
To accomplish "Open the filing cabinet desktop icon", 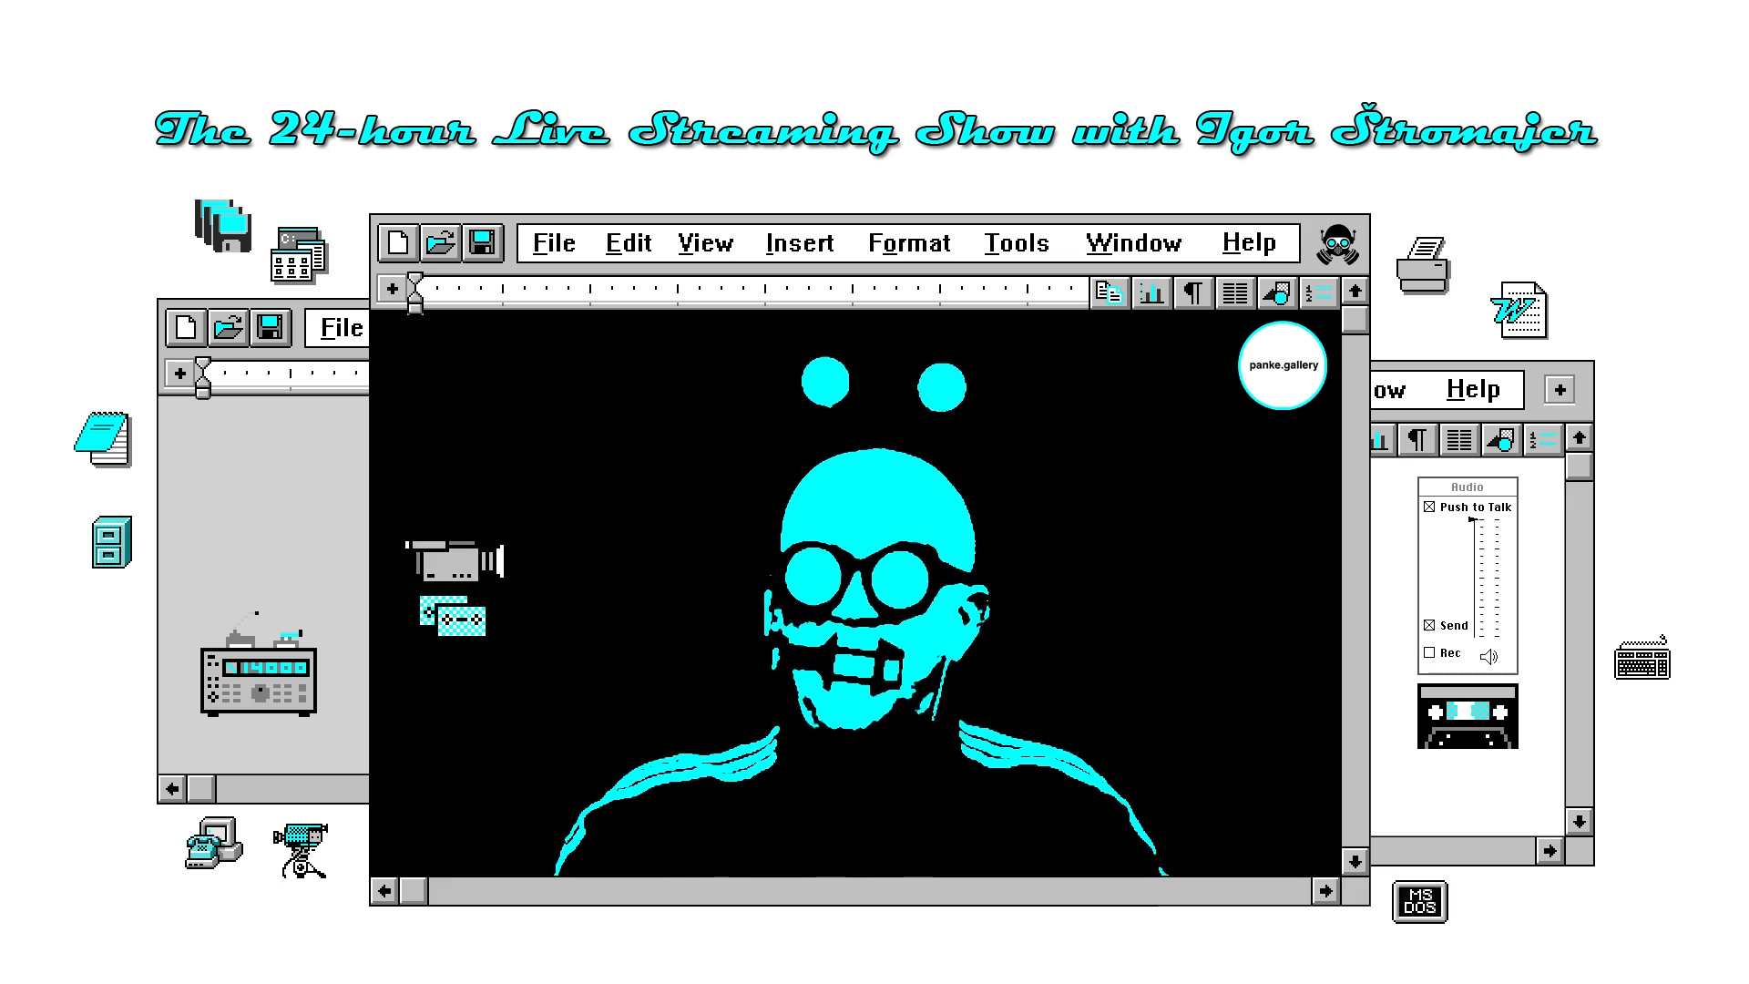I will coord(111,542).
